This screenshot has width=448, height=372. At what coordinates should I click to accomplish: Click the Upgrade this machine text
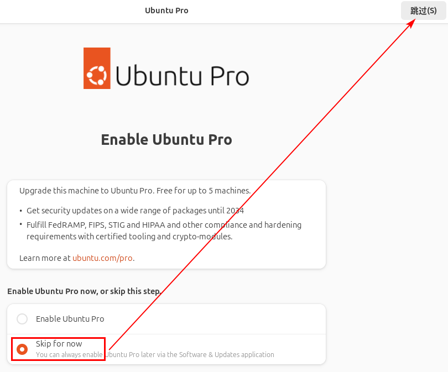pyautogui.click(x=87, y=191)
